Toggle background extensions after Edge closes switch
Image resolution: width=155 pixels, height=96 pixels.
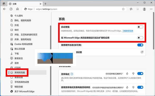pos(140,38)
